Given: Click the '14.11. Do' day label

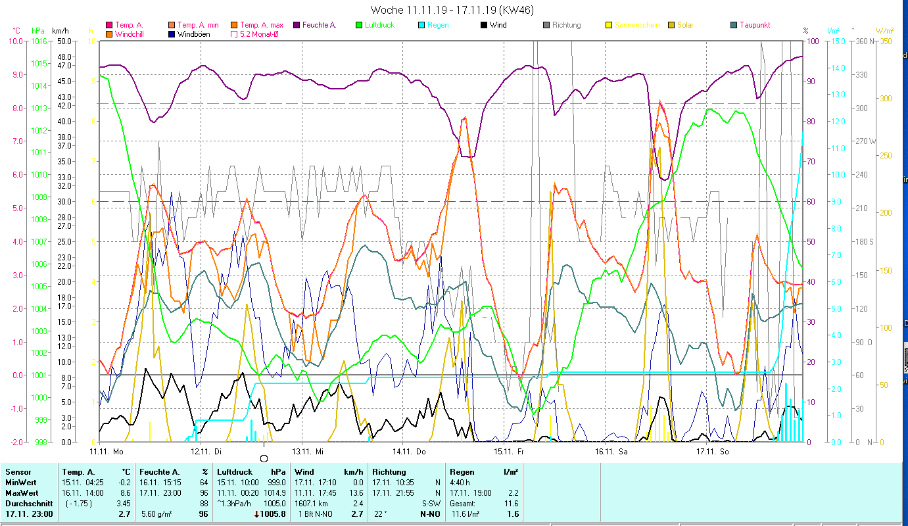Looking at the screenshot, I should pos(410,451).
